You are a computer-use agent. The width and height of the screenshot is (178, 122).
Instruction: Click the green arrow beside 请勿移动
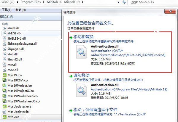tap(71, 76)
